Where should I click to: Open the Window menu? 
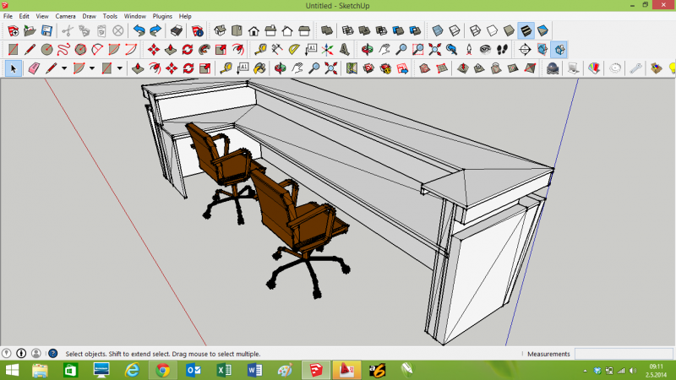(x=135, y=16)
